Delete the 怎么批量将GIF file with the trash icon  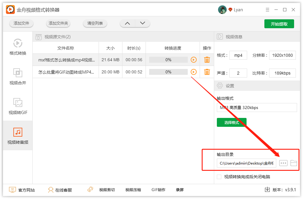pyautogui.click(x=207, y=72)
